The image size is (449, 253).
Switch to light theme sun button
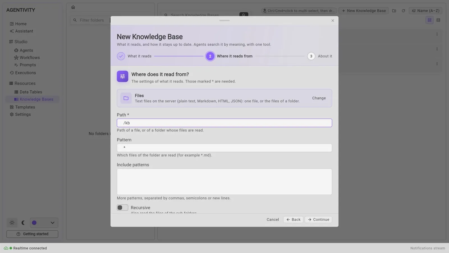(12, 223)
